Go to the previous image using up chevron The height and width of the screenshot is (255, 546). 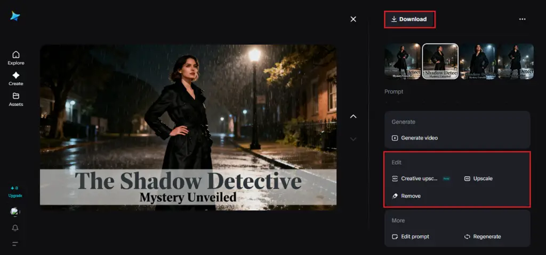point(353,116)
